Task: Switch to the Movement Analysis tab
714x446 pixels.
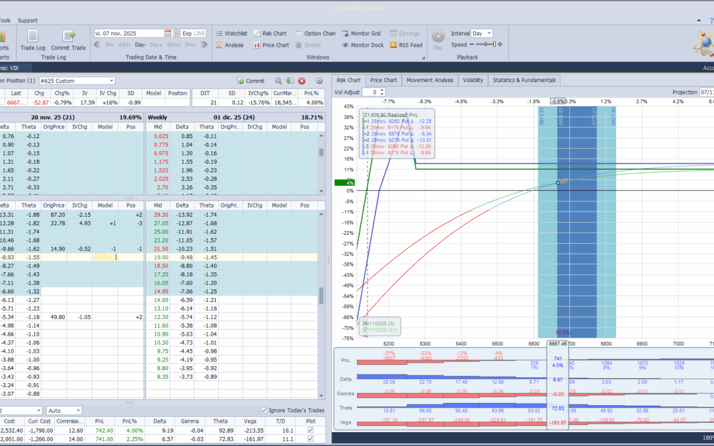Action: (x=430, y=80)
